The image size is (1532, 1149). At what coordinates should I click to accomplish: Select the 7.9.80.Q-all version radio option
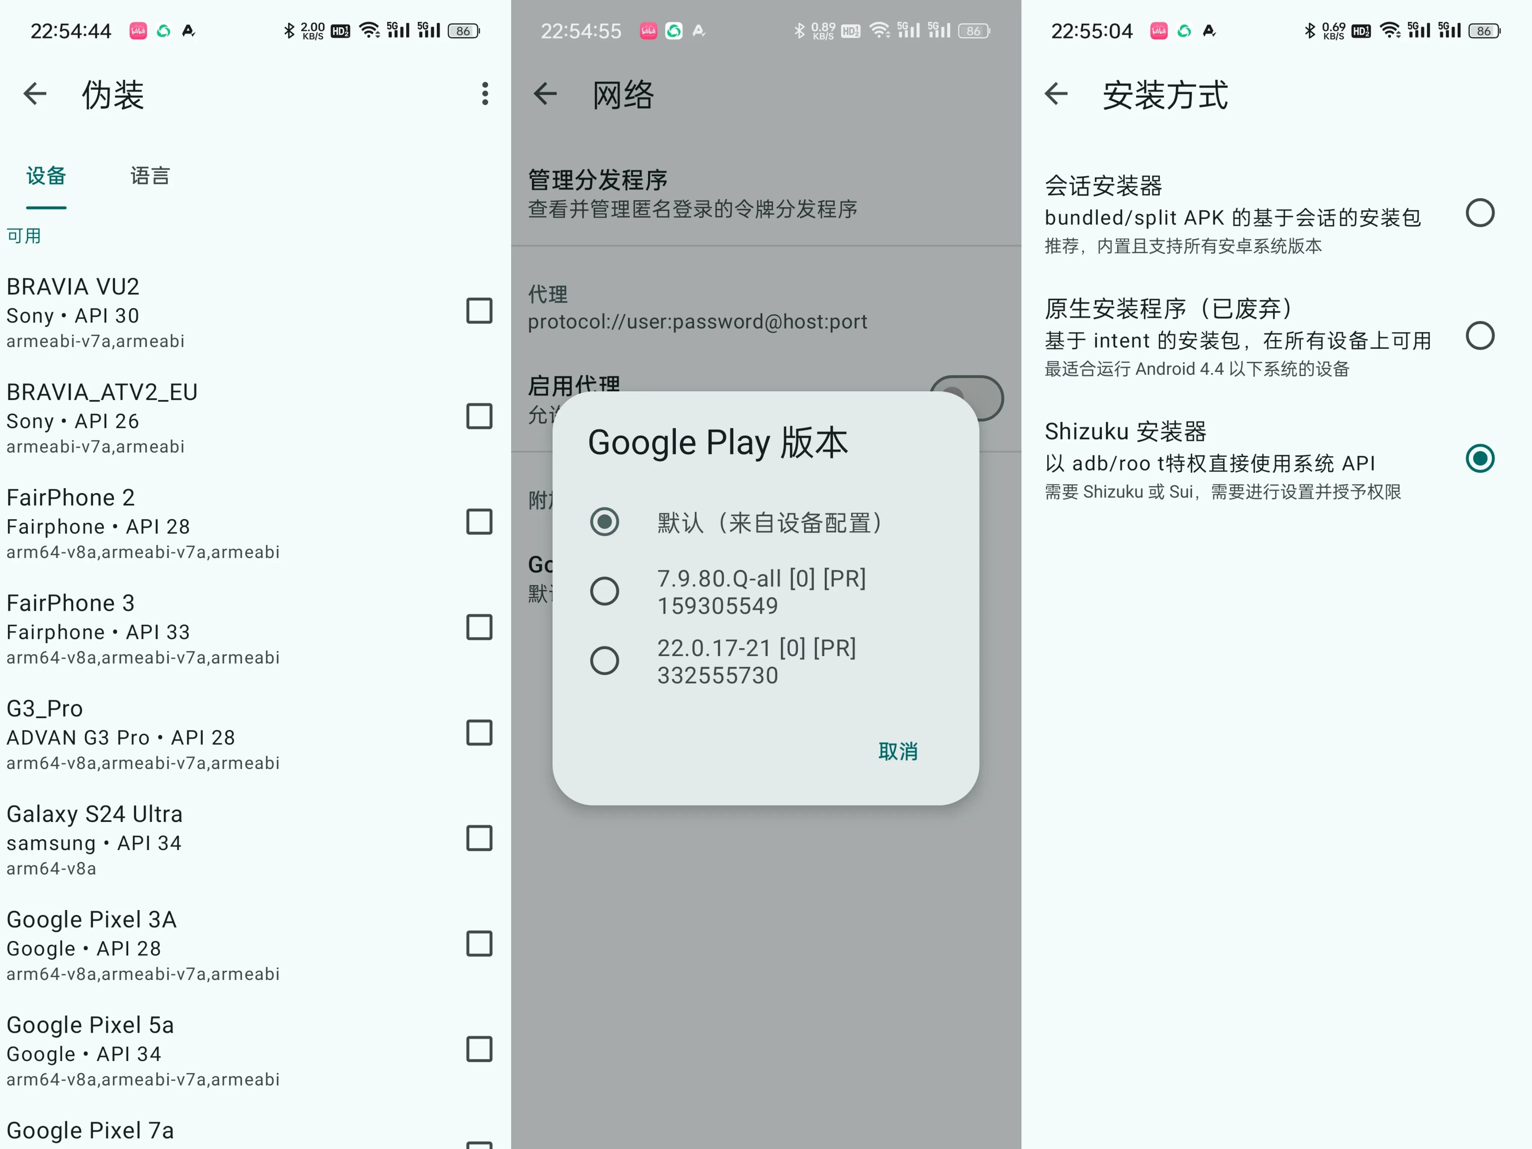[605, 591]
